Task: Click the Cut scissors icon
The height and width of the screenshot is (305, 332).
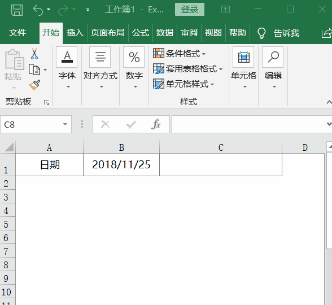Action: coord(34,54)
